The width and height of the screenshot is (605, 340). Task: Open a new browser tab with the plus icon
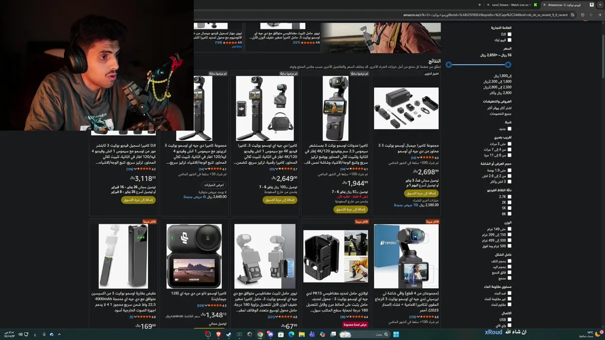[479, 5]
